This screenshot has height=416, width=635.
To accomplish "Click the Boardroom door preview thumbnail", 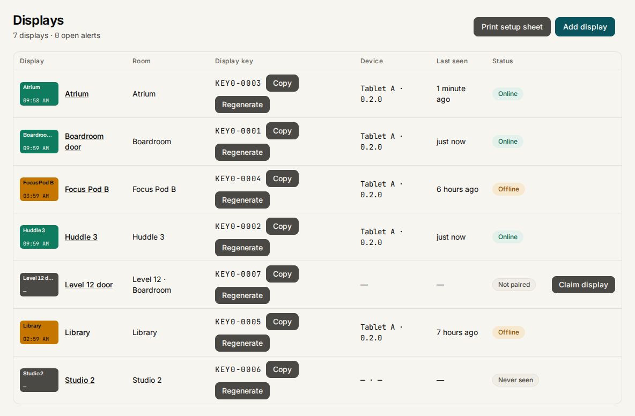I will (39, 142).
